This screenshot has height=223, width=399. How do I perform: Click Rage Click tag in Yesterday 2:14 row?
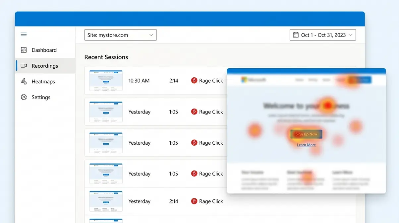coord(207,201)
